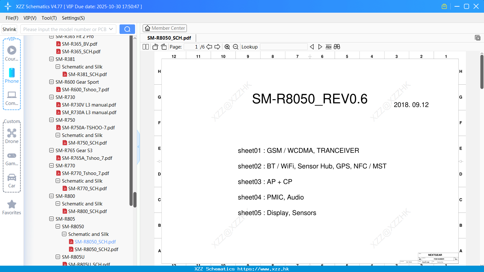Go to previous page arrow

click(x=209, y=47)
